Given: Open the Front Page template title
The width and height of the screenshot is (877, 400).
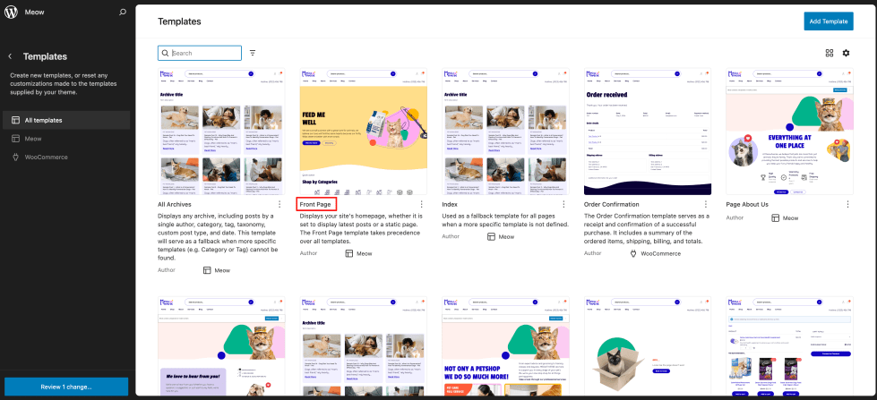Looking at the screenshot, I should [315, 204].
